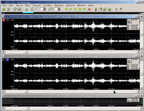Click the bottom DET window title bar icon

click(3, 96)
